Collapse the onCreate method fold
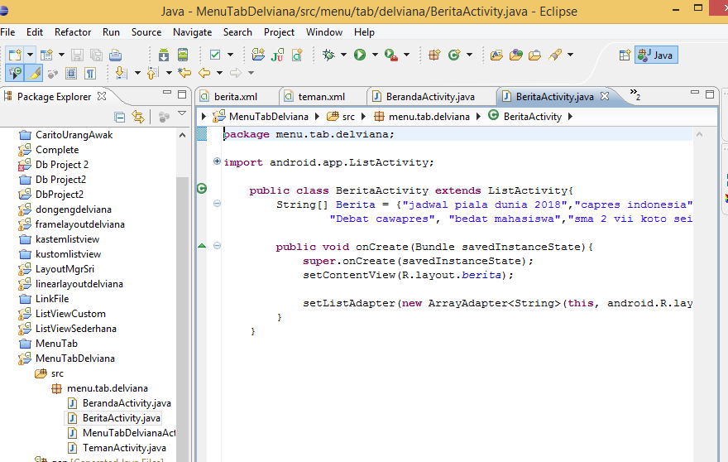Screen dimensions: 728x462 coord(217,246)
